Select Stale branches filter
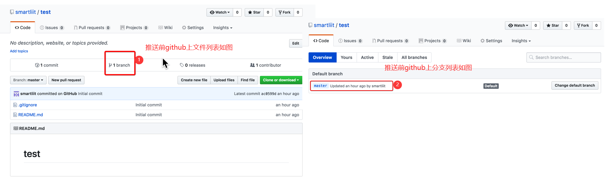 point(387,57)
